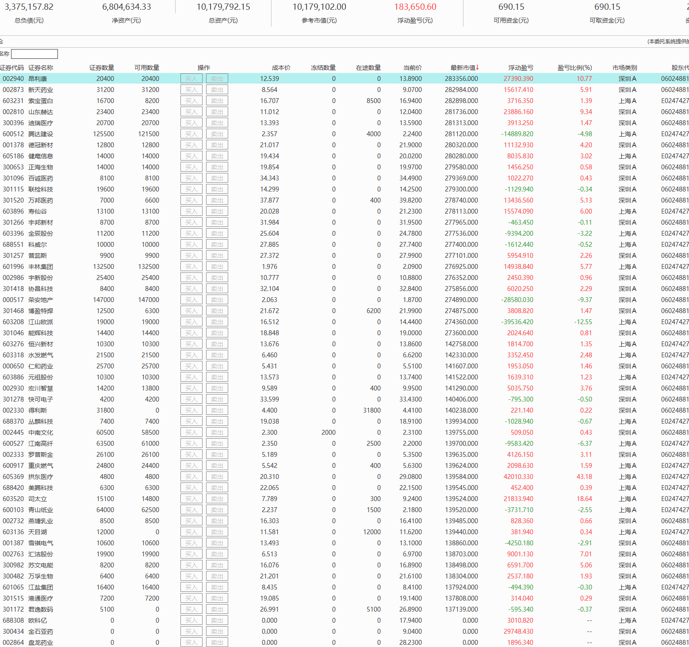The image size is (689, 647).
Task: Sort by the 最新市值 column header
Action: (464, 68)
